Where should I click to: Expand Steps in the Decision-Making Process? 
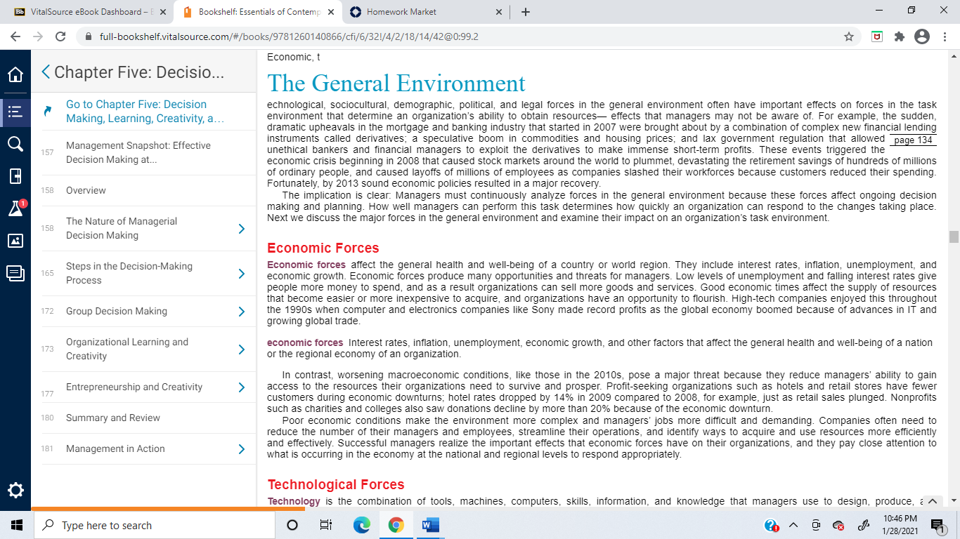(x=241, y=274)
